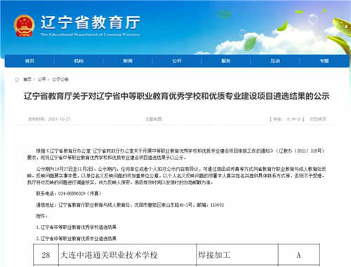The image size is (351, 267).
Task: Go to 公开 in the breadcrumb
Action: point(42,79)
